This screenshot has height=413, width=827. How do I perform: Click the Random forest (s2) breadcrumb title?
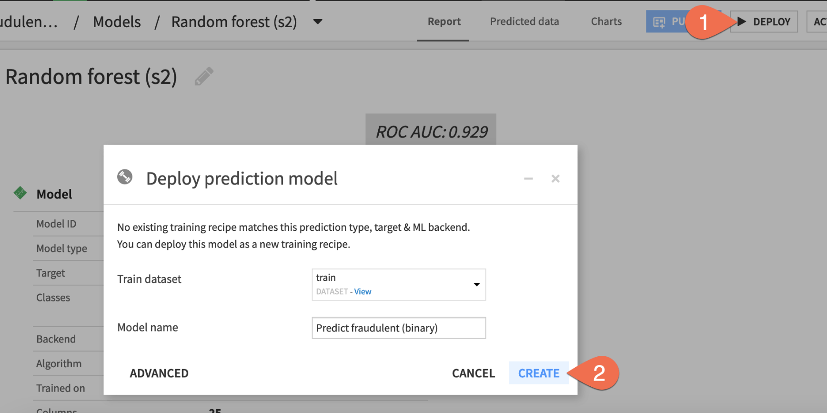234,22
